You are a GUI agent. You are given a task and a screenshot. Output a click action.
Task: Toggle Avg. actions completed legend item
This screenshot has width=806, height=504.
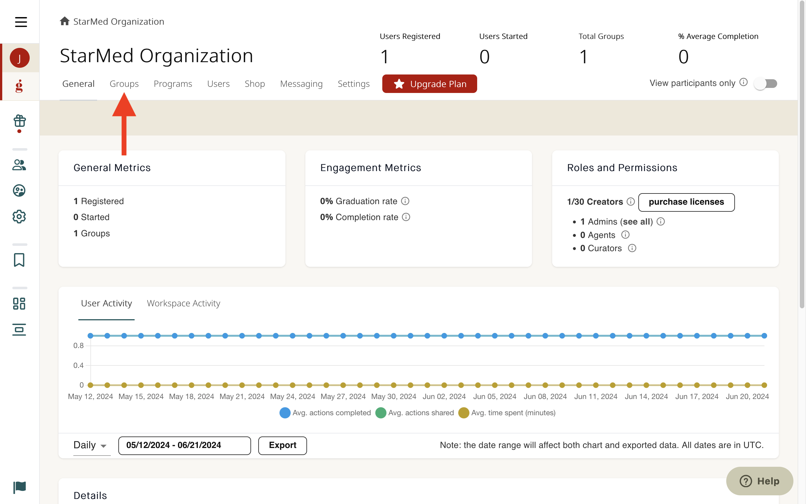[x=325, y=413]
